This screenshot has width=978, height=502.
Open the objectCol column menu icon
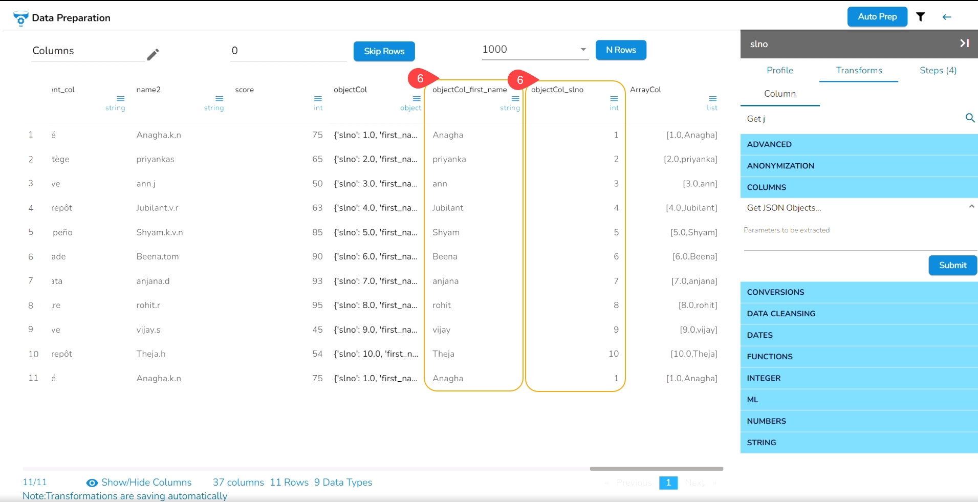pos(417,98)
